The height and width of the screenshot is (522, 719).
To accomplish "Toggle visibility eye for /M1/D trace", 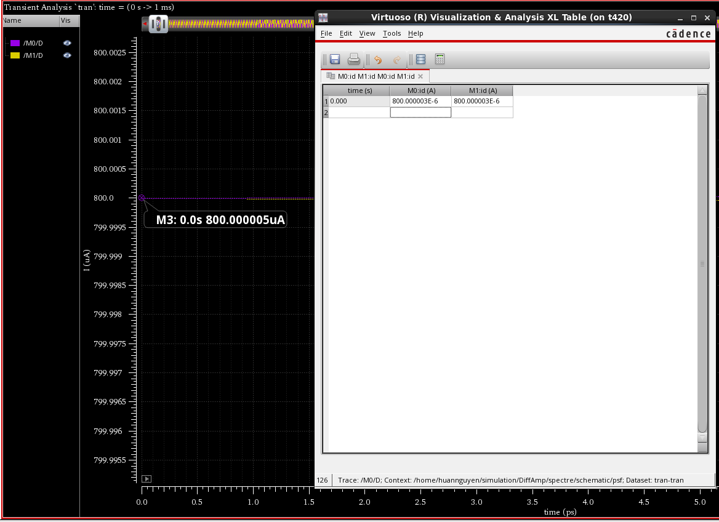I will coord(67,55).
